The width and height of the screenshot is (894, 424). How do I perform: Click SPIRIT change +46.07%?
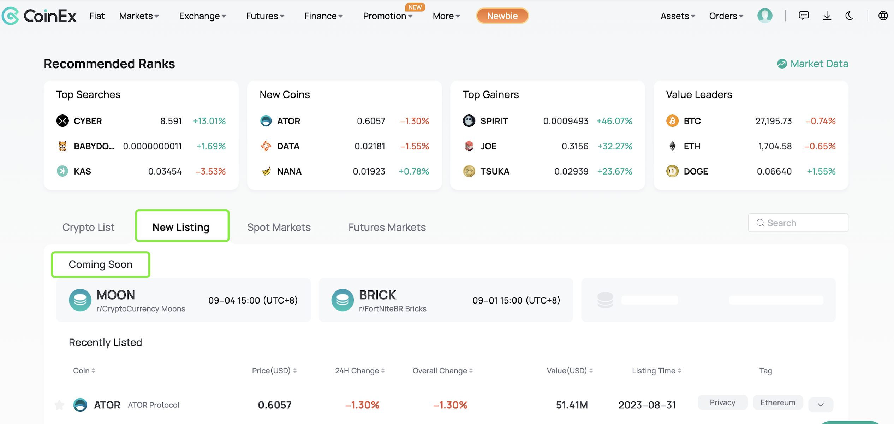click(x=614, y=121)
